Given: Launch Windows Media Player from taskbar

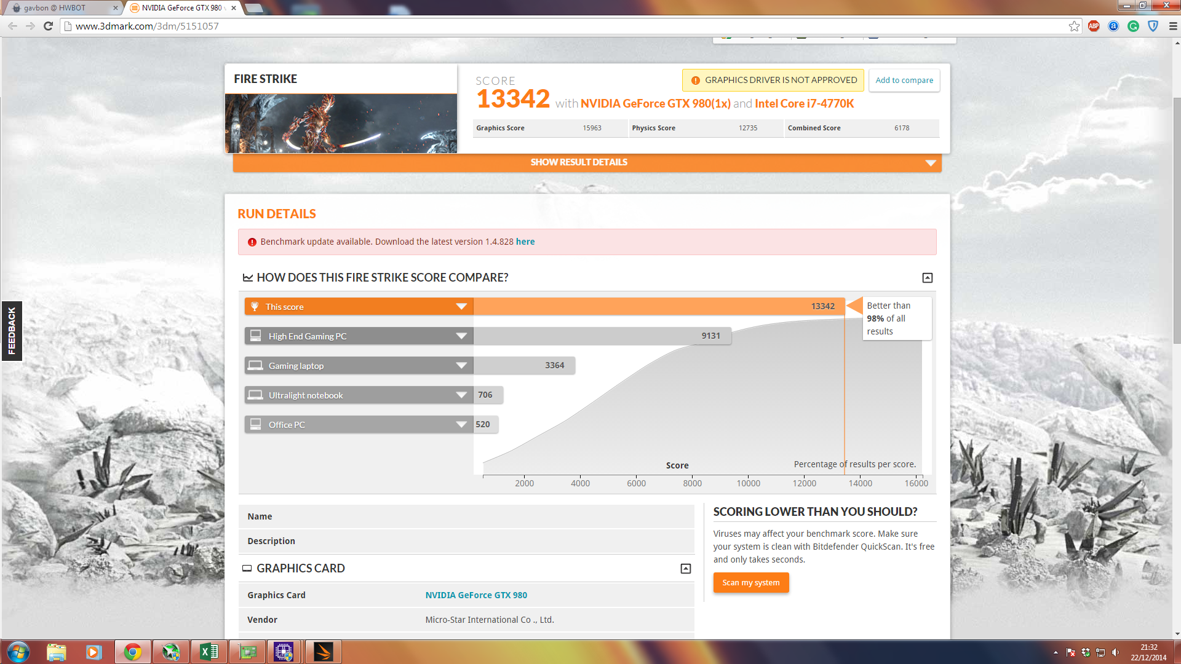Looking at the screenshot, I should pos(93,652).
